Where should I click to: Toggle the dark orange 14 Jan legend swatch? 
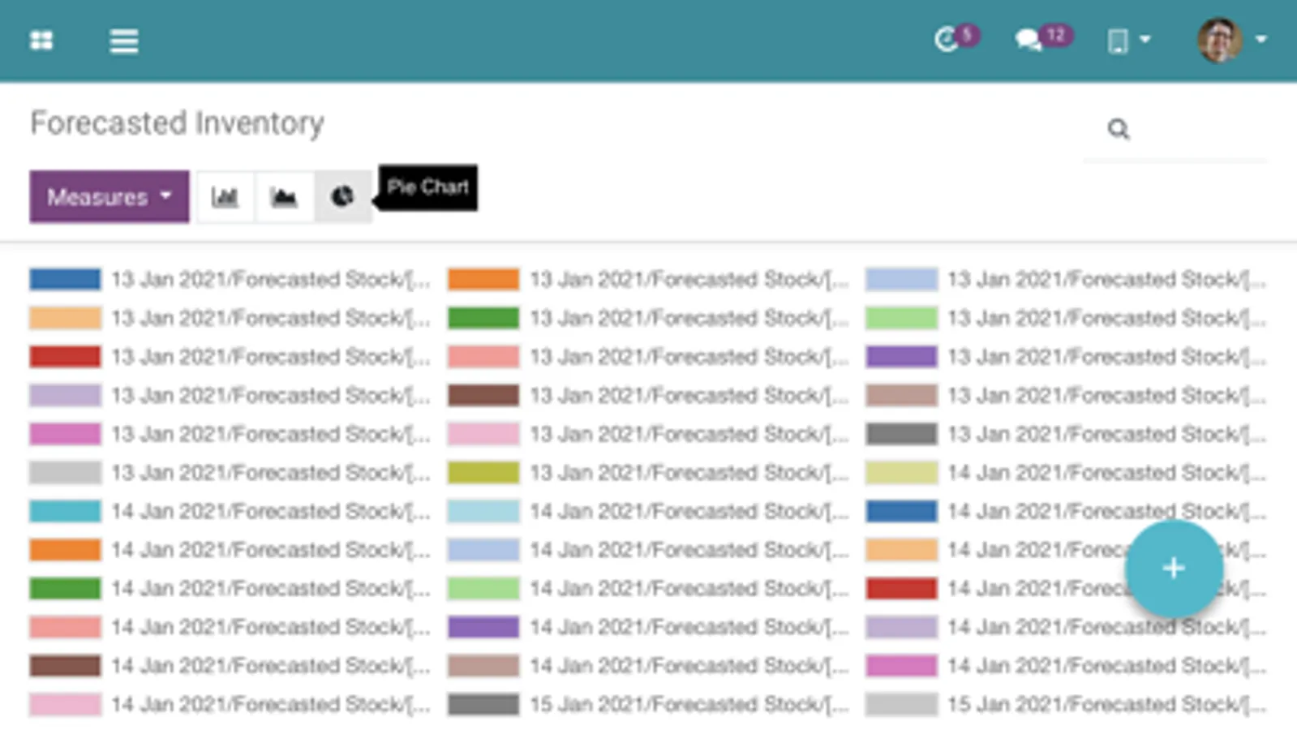pos(65,550)
